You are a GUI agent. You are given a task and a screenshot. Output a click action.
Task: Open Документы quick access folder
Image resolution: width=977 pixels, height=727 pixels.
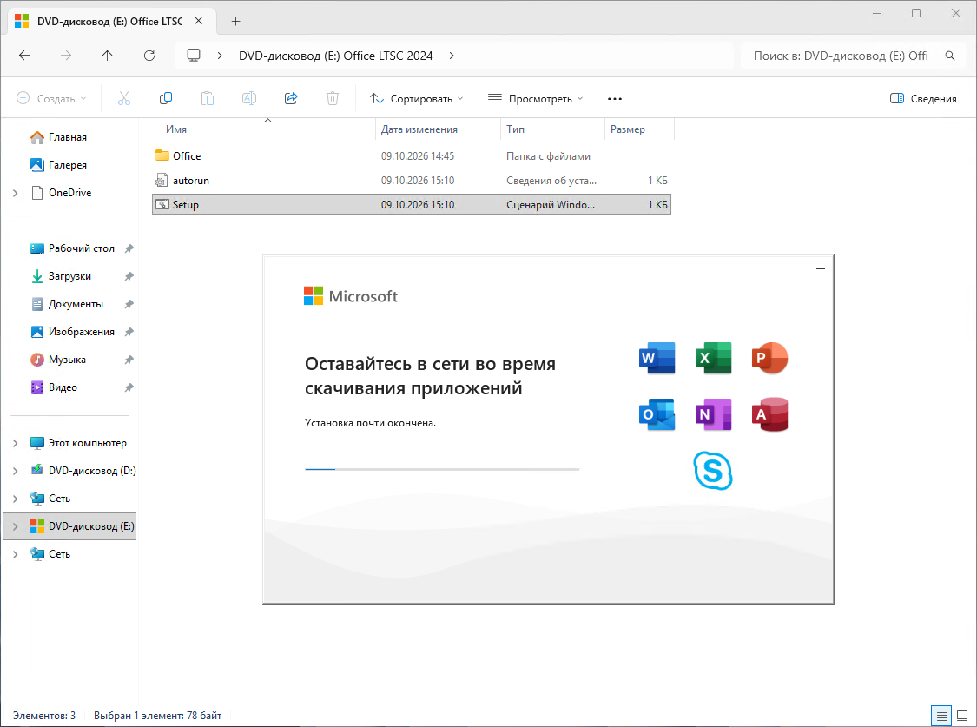tap(76, 304)
